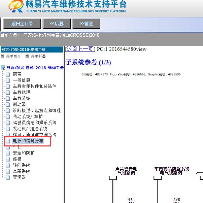Click the 当前车型 vehicle info line
203x203 pixels.
[x=50, y=35]
